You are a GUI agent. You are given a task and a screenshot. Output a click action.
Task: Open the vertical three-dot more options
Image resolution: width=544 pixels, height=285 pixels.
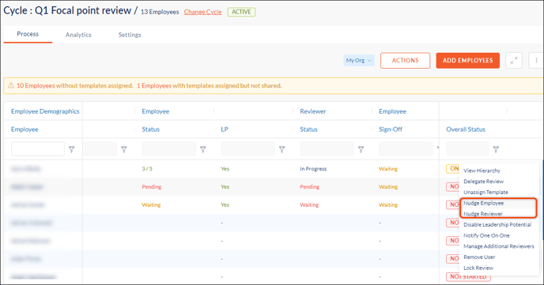click(x=536, y=61)
